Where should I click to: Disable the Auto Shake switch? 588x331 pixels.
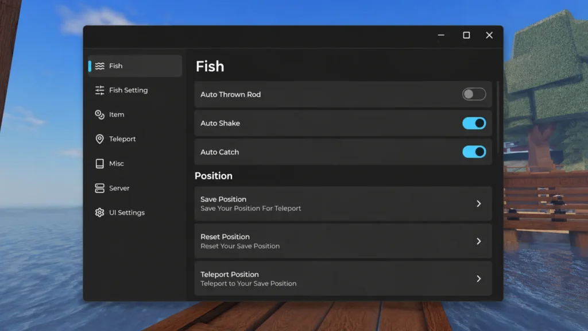tap(474, 123)
